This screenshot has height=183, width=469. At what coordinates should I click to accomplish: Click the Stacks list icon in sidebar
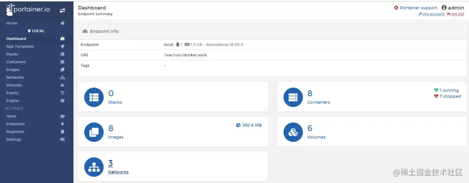coord(63,54)
